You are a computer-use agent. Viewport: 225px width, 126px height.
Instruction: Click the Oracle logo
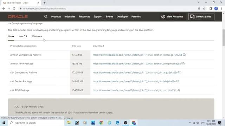click(18, 16)
